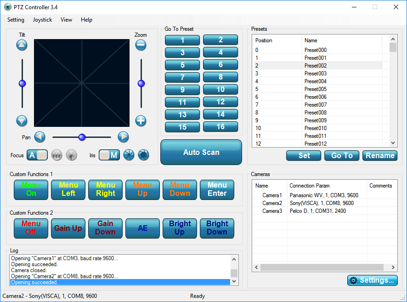Viewport: 407px width, 302px height.
Task: Click the Iris close aperture icon
Action: tap(143, 155)
